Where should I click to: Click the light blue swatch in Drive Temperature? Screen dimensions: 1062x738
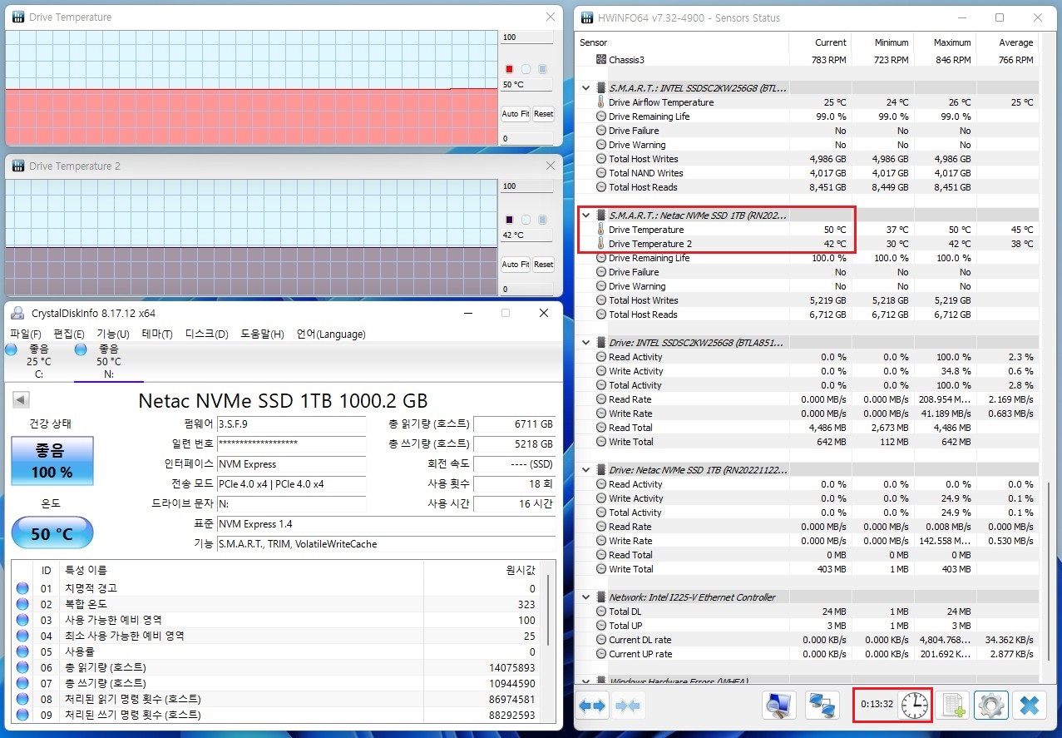(x=526, y=69)
